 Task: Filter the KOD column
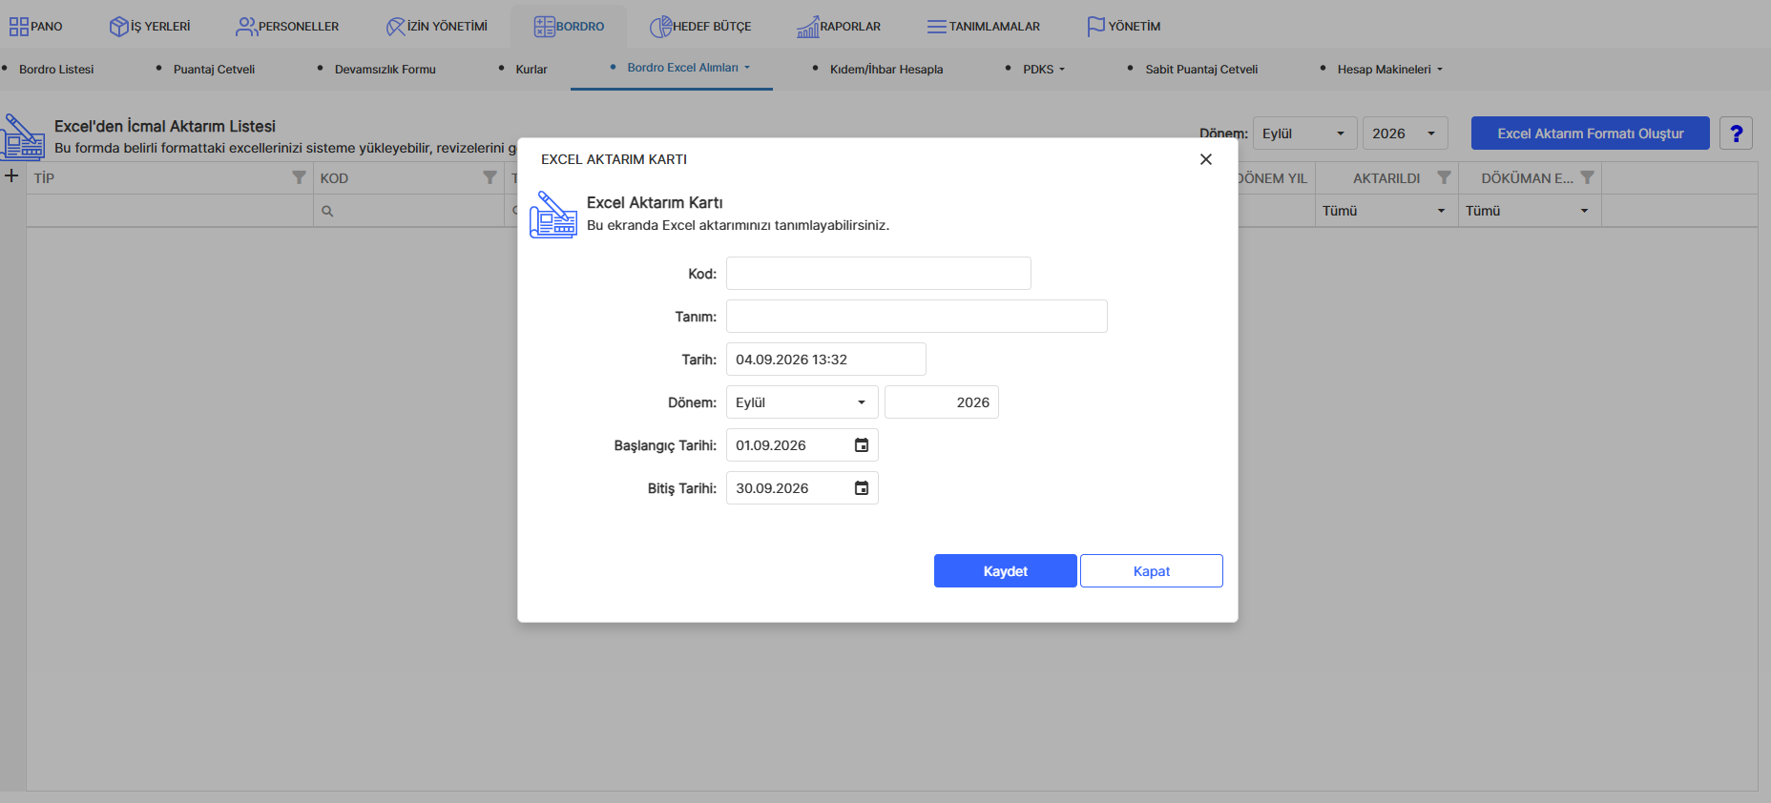490,177
